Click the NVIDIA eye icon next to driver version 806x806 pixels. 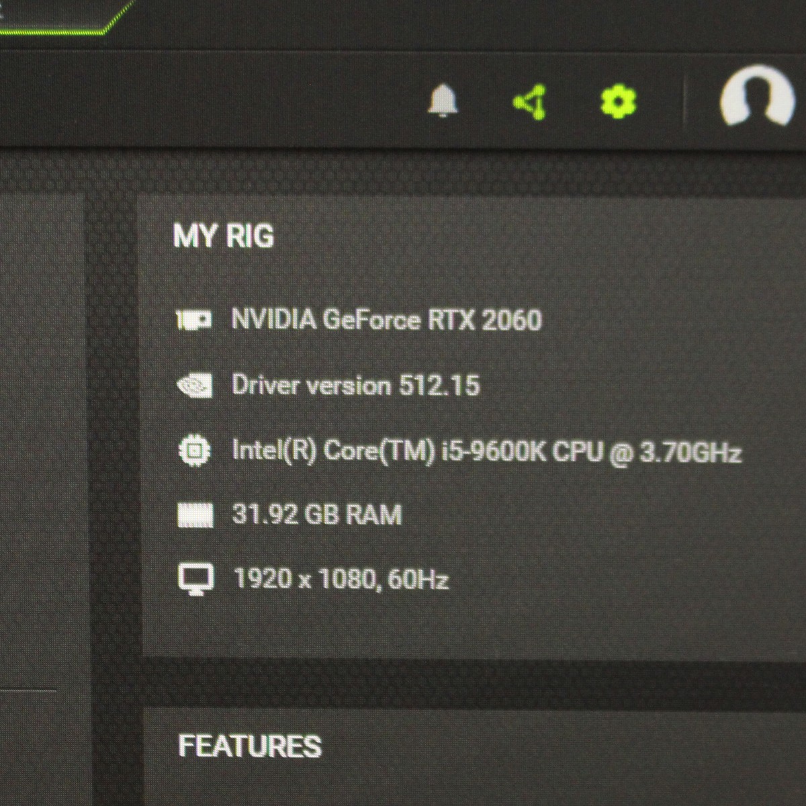point(194,385)
